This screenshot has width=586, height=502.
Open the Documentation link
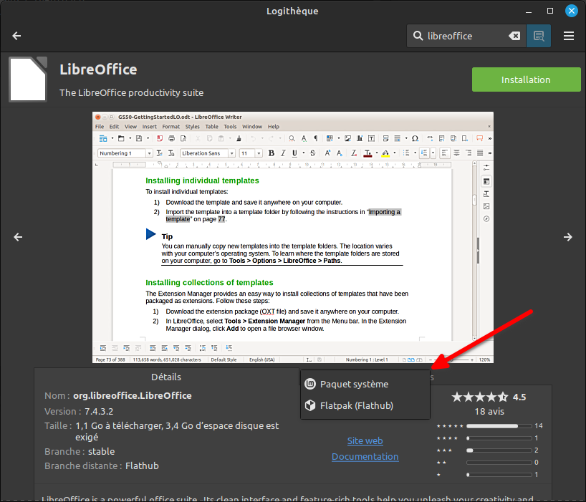point(365,456)
